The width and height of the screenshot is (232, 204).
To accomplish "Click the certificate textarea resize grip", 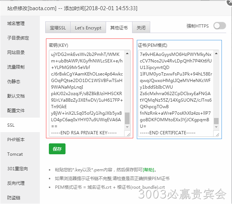I will (x=218, y=135).
